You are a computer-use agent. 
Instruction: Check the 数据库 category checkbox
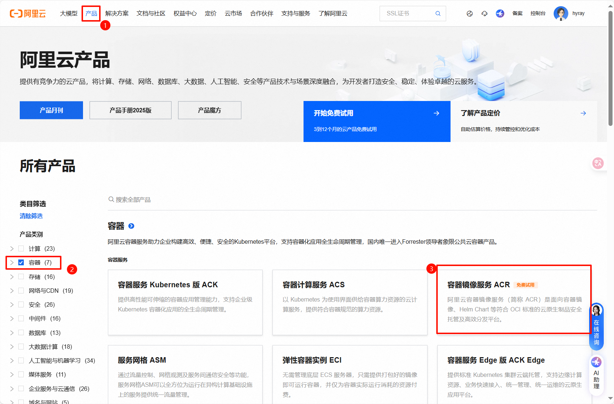coord(21,333)
